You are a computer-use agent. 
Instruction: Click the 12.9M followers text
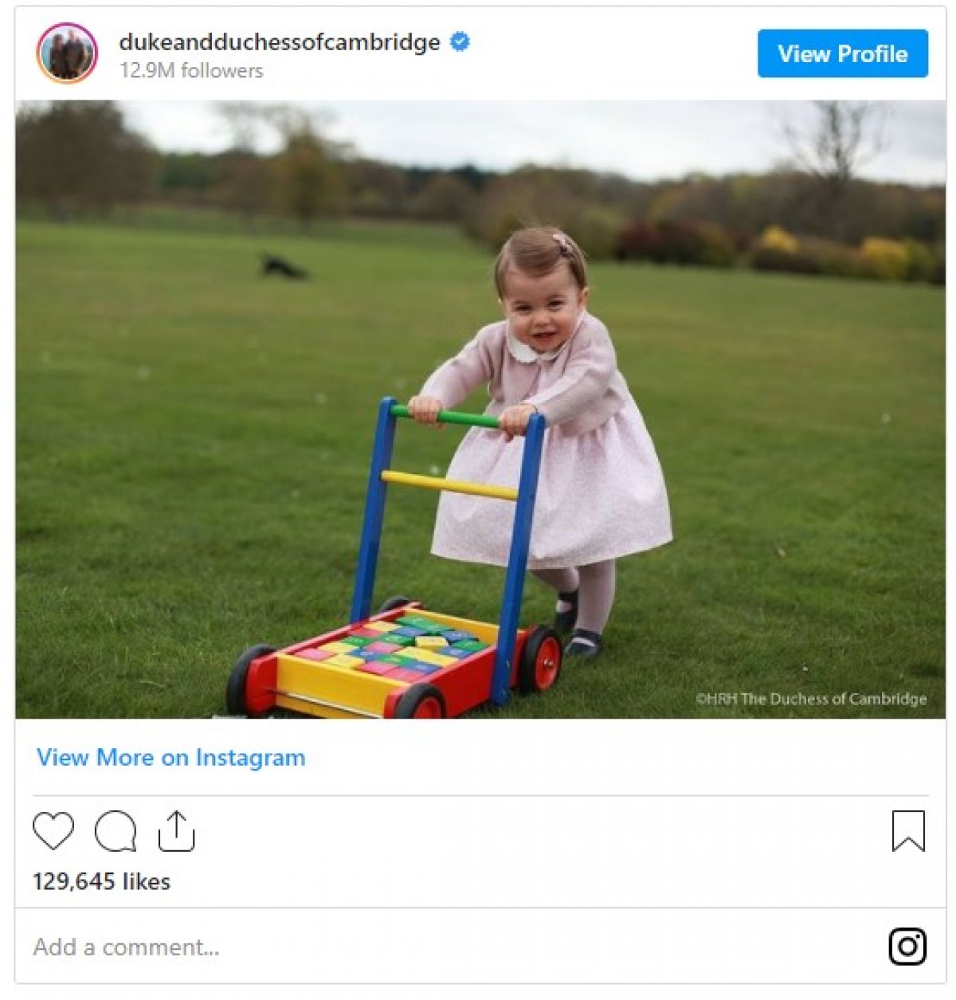tap(191, 71)
